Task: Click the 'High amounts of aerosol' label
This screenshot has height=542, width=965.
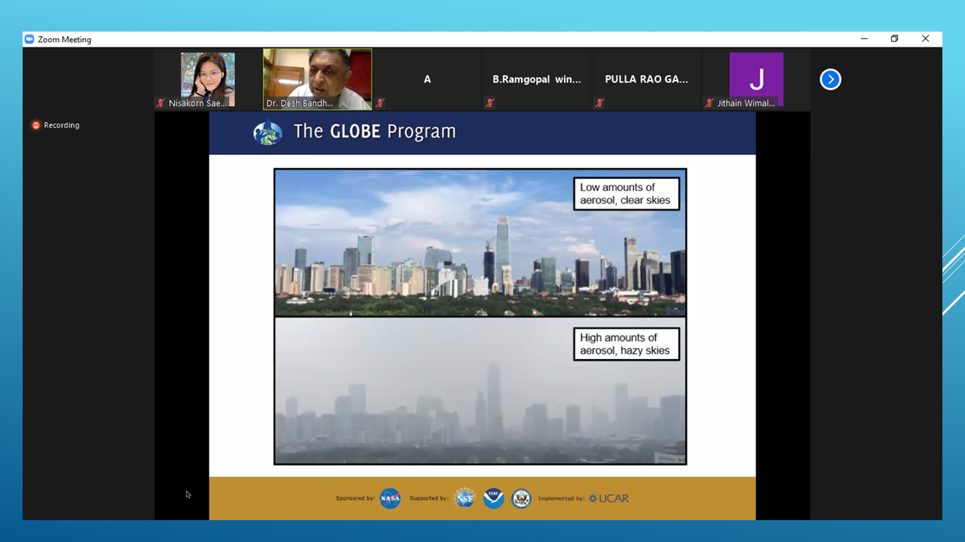Action: (x=626, y=344)
